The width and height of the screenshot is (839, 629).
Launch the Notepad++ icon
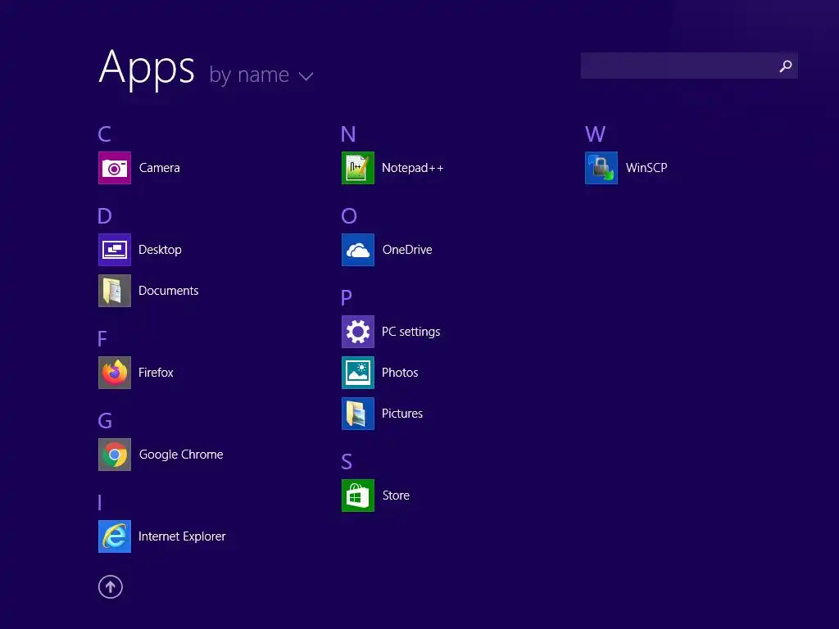click(x=358, y=168)
